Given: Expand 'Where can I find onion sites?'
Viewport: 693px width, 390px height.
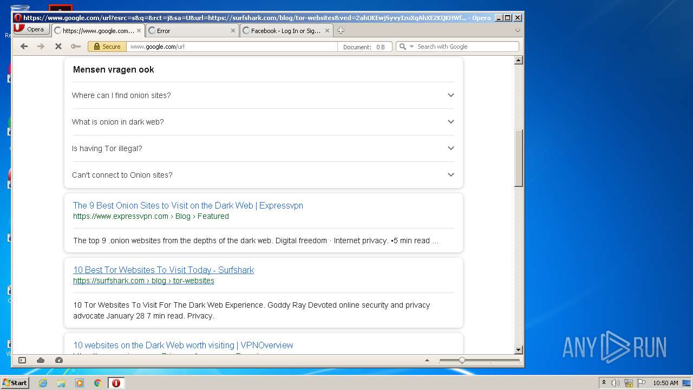Looking at the screenshot, I should click(263, 95).
